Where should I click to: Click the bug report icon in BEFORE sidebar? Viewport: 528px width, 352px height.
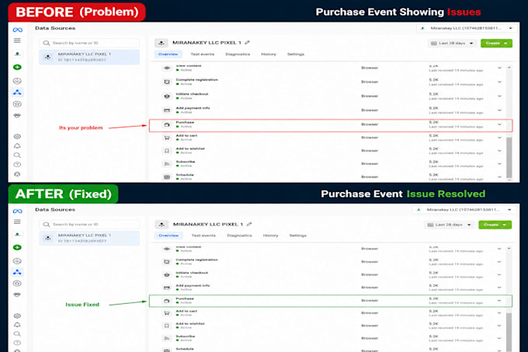click(x=17, y=174)
